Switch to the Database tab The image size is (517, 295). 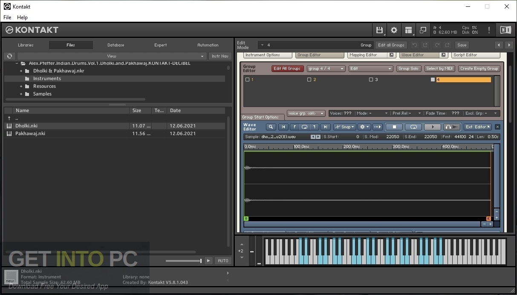click(116, 45)
